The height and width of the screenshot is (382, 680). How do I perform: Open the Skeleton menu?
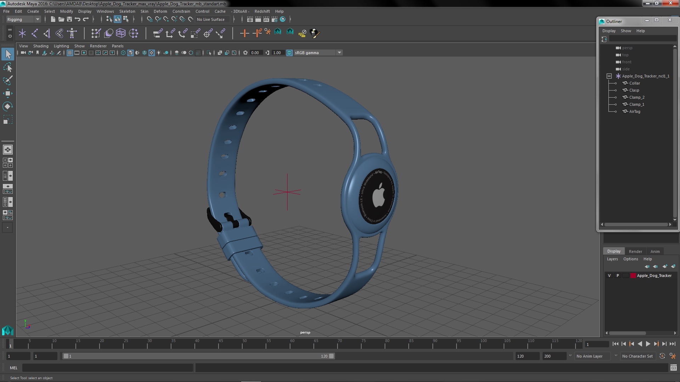coord(127,11)
